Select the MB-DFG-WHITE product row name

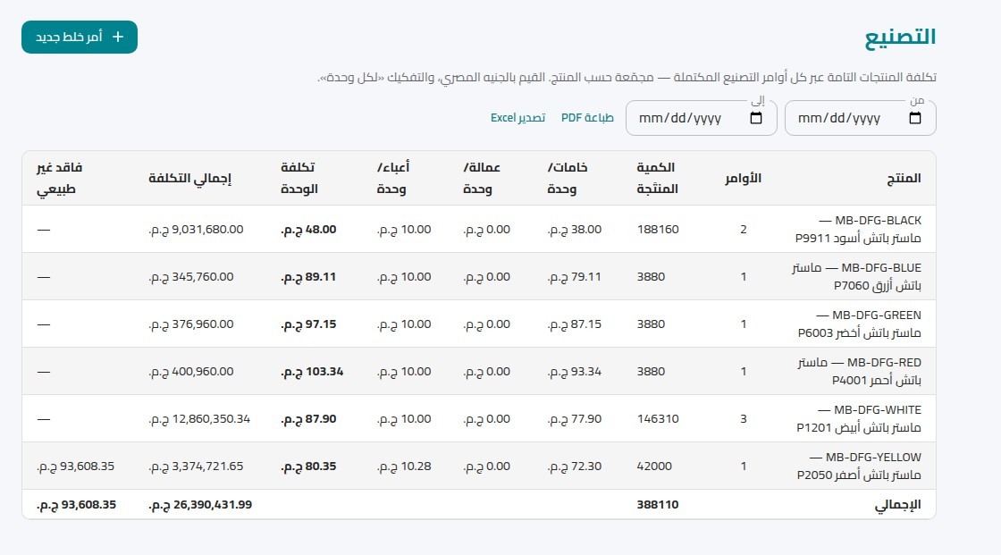coord(859,419)
